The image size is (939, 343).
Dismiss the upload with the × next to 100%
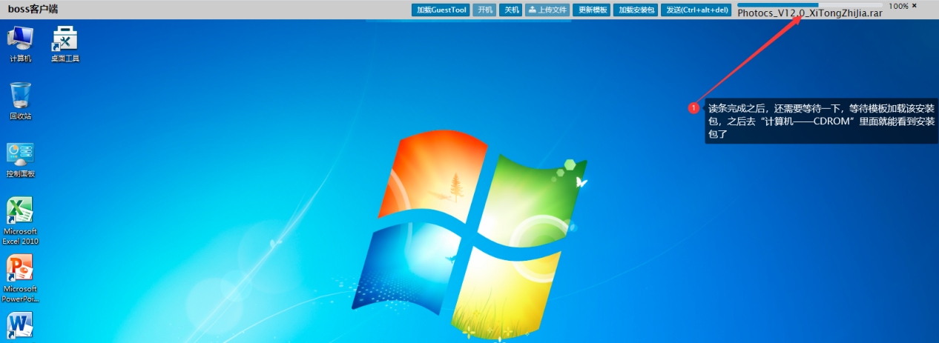coord(914,6)
